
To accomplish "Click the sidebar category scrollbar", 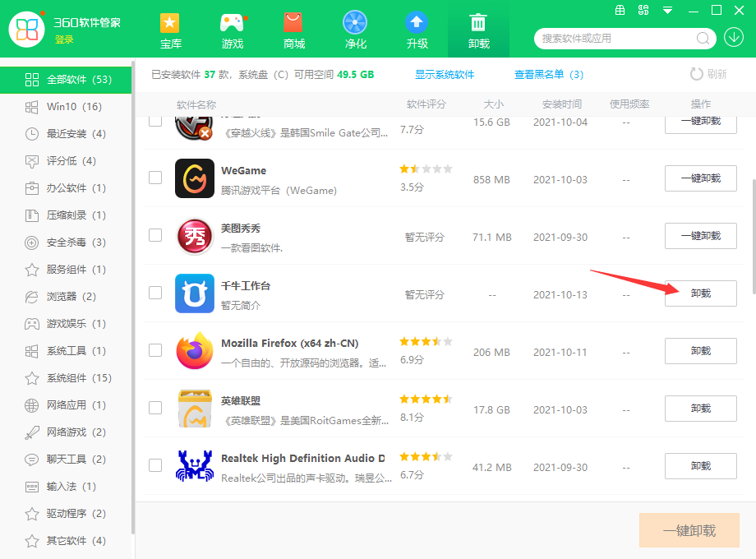I will click(132, 298).
